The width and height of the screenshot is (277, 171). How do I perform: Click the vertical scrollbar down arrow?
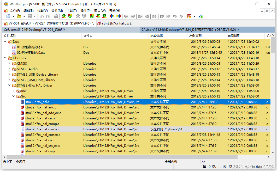(273, 152)
